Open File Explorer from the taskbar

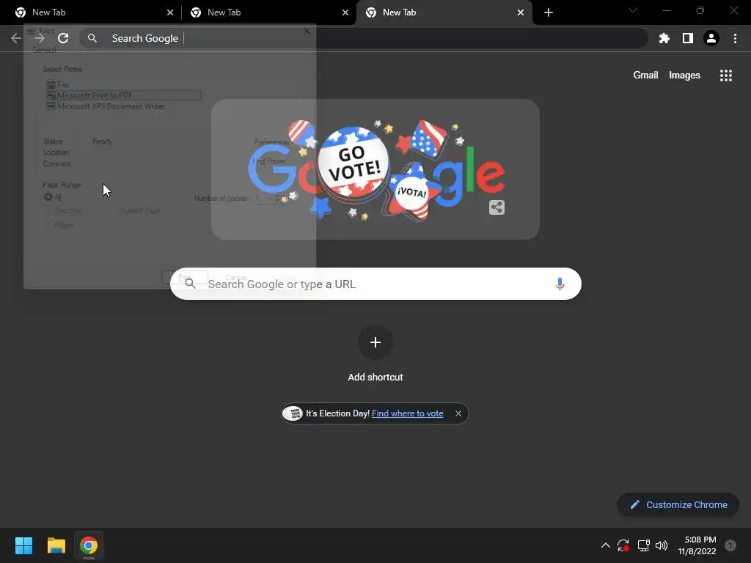pyautogui.click(x=56, y=545)
